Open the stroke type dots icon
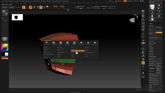This screenshot has height=93, width=165. pos(5,20)
